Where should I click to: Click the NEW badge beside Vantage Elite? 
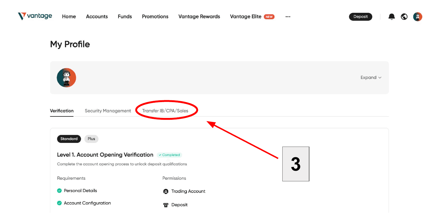point(269,17)
